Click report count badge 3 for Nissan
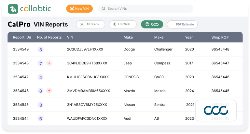Viewport: 250px width, 134px height. pos(41,105)
